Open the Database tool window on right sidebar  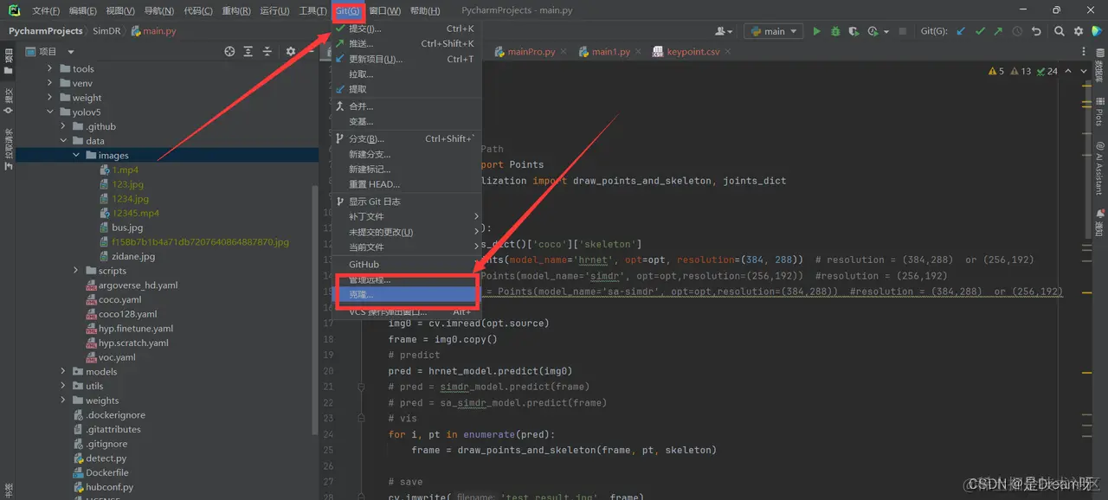click(1099, 66)
